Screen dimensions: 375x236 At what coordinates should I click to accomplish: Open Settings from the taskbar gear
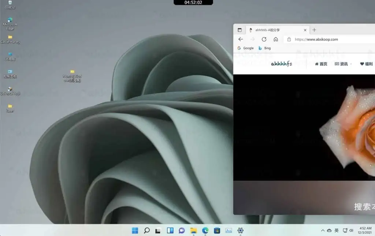coord(240,231)
